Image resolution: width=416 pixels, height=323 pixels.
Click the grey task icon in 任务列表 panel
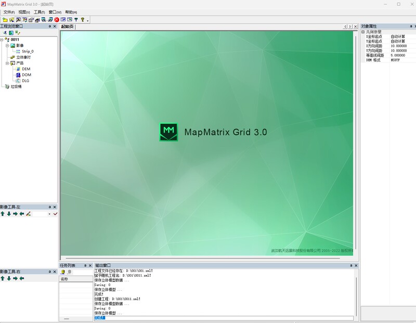pyautogui.click(x=70, y=272)
